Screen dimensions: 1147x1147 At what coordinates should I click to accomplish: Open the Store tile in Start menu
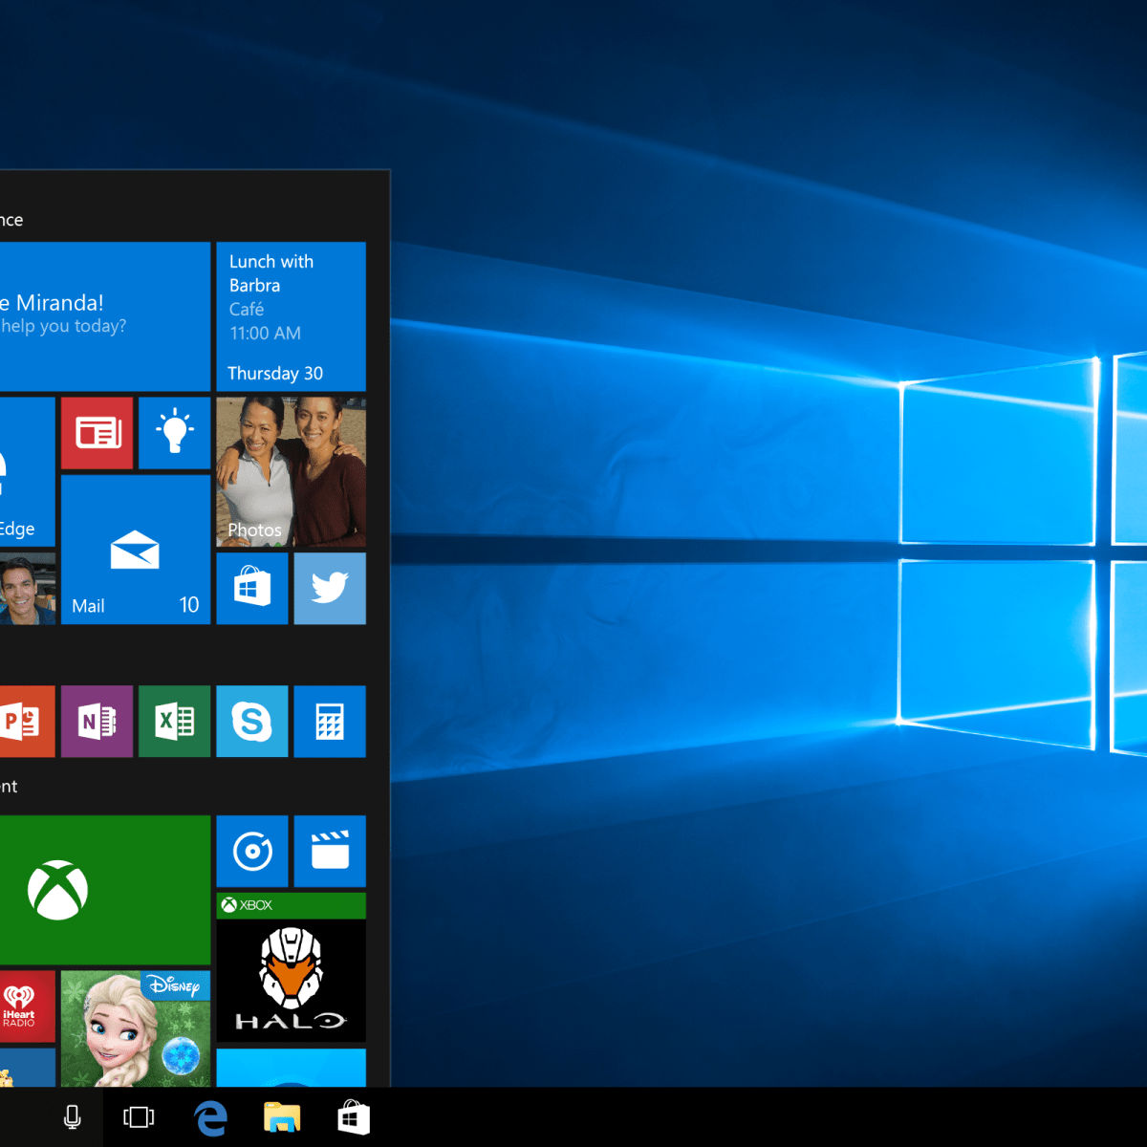pyautogui.click(x=252, y=588)
